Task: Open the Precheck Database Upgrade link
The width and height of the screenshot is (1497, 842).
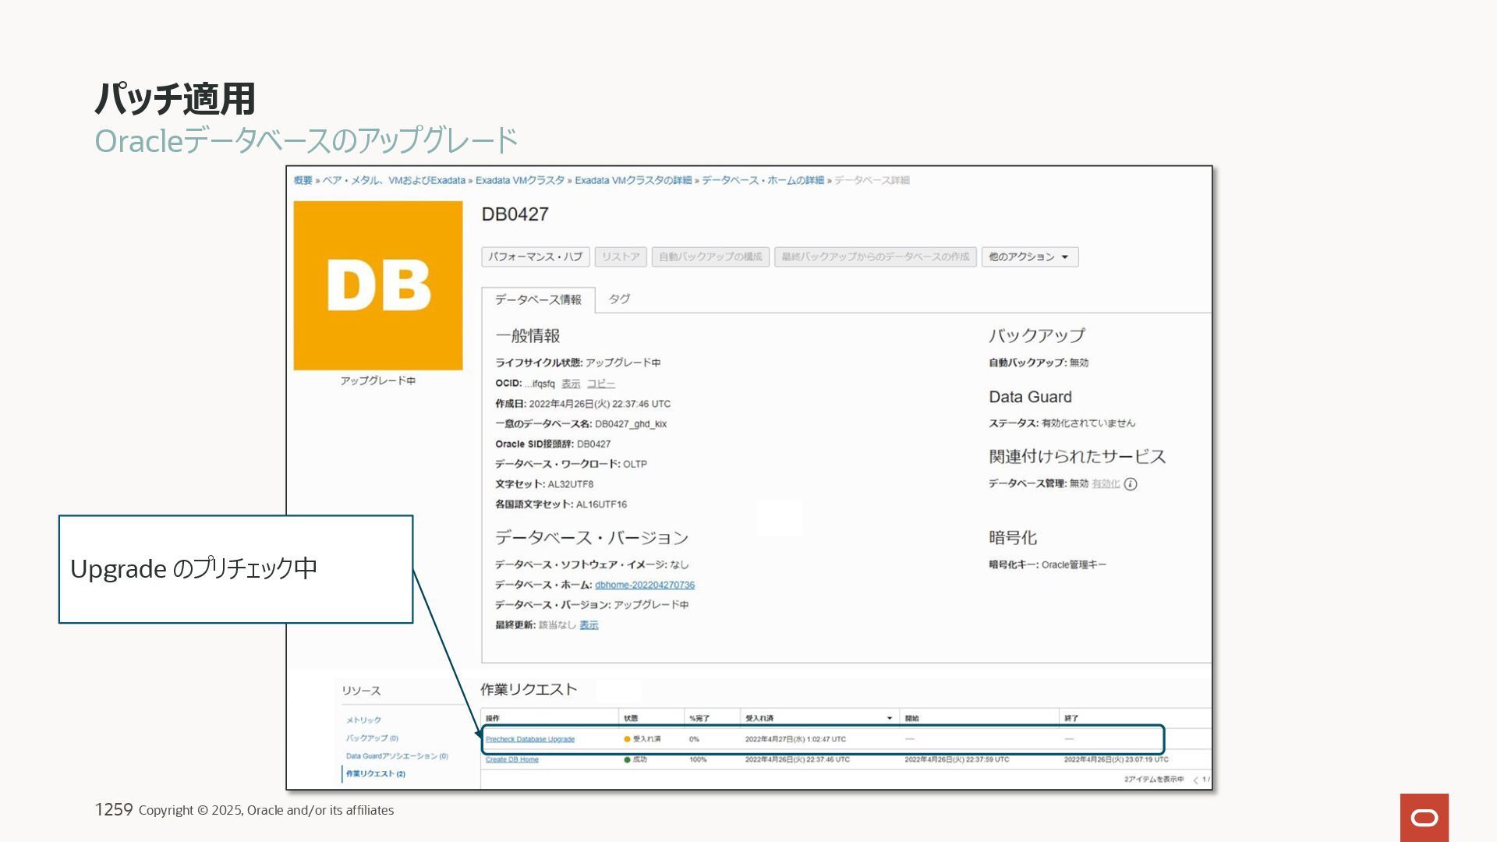Action: (530, 739)
